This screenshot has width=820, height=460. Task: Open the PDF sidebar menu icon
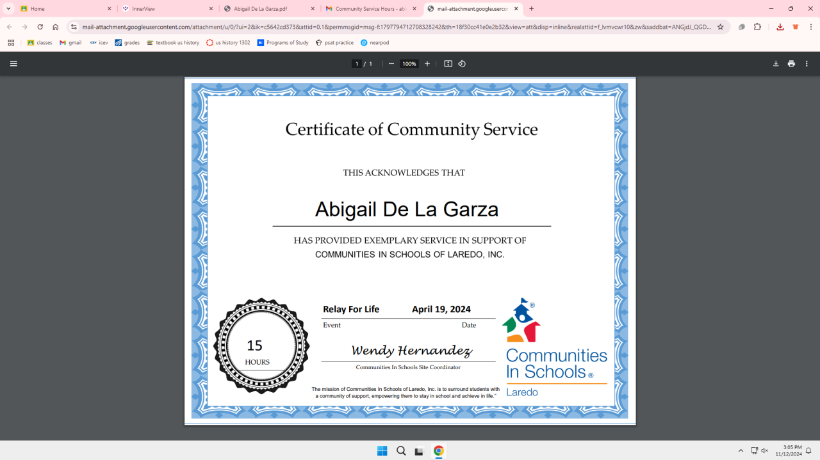[x=13, y=64]
